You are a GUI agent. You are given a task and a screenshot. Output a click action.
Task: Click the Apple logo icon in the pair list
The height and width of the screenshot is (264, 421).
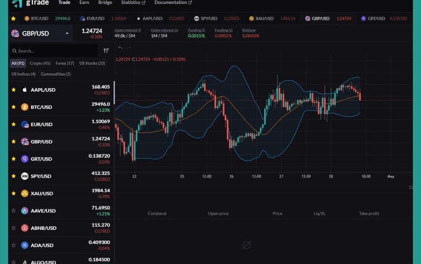[25, 89]
